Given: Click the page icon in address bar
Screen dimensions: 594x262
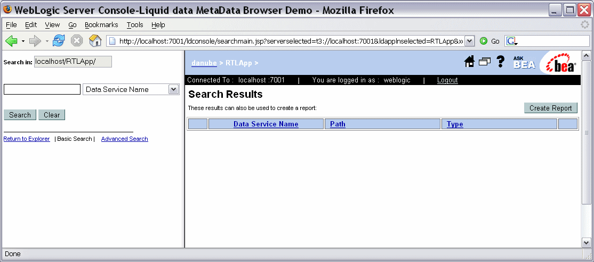Looking at the screenshot, I should tap(113, 41).
